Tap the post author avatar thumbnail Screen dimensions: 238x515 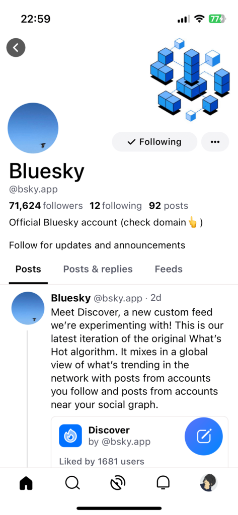(28, 308)
